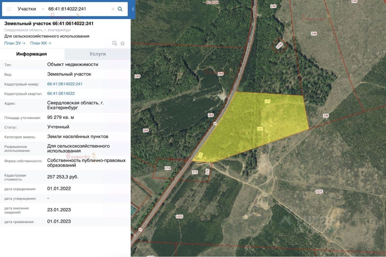Run search with magnifier icon
This screenshot has width=386, height=257.
pyautogui.click(x=120, y=9)
